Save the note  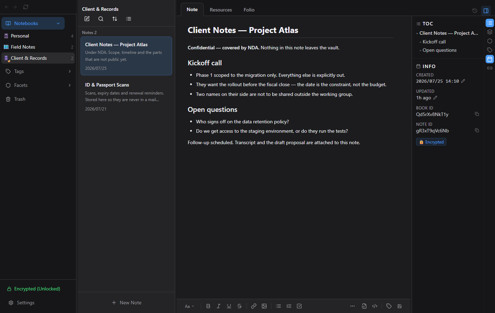pos(400,306)
